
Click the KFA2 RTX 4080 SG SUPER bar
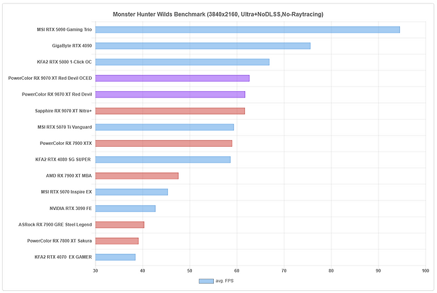[163, 159]
